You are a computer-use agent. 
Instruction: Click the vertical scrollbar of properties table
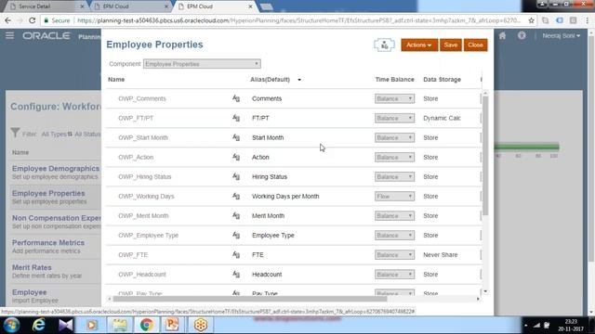click(x=485, y=155)
